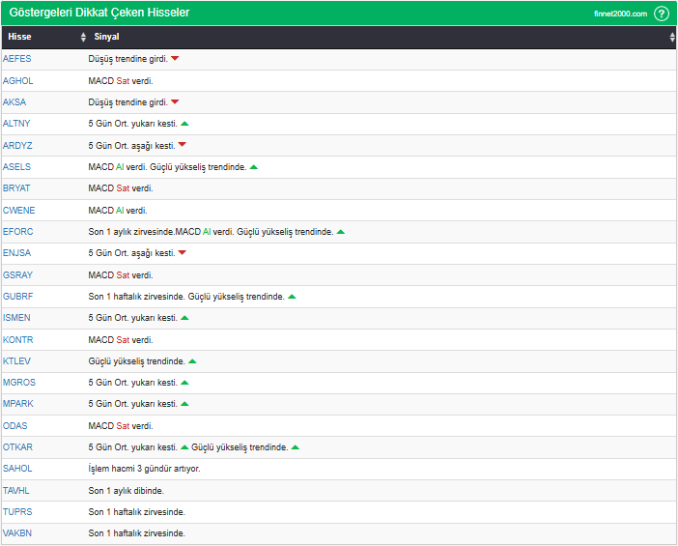Click the green up arrow in MPARK row
The image size is (678, 546).
184,404
